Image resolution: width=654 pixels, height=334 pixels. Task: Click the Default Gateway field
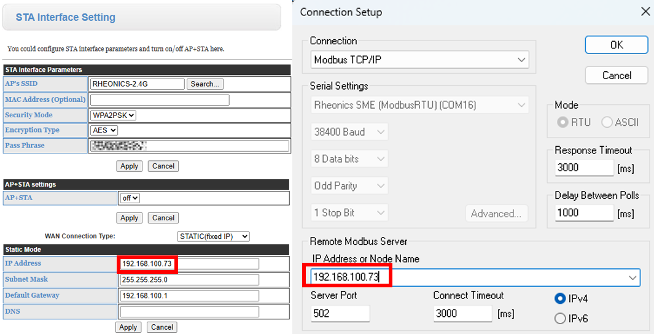click(x=189, y=295)
